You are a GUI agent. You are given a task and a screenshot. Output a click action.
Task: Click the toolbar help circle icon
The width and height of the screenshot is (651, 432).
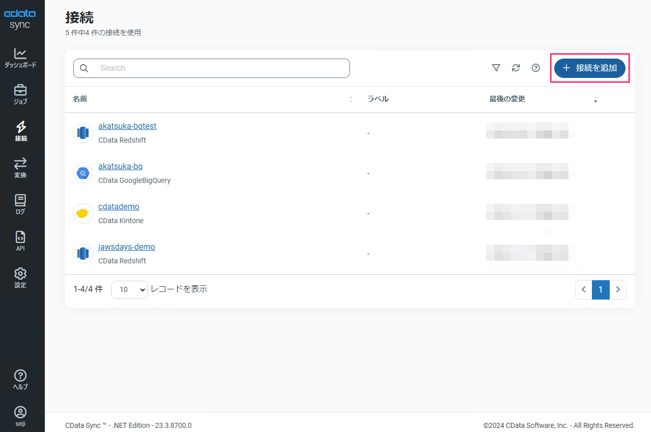tap(535, 68)
